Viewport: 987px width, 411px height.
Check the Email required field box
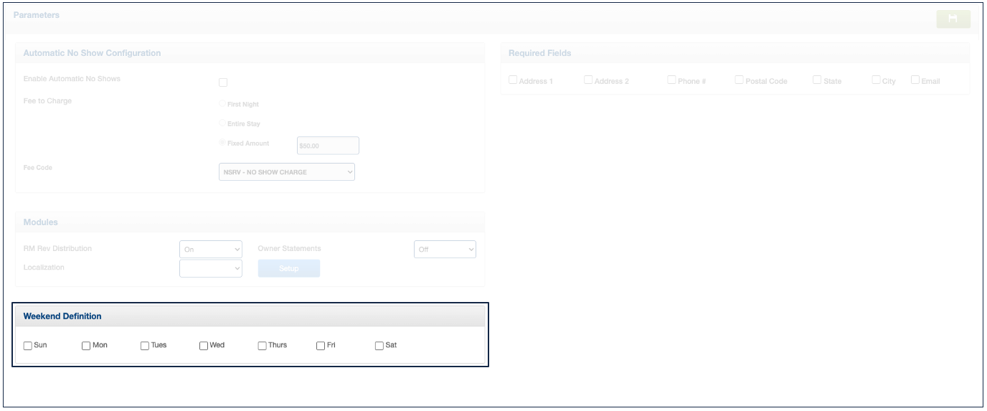(x=915, y=80)
